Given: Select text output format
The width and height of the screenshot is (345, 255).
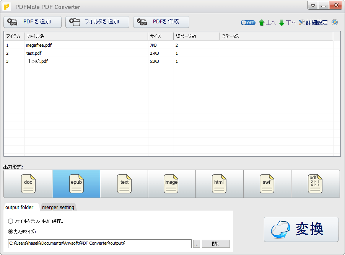Looking at the screenshot, I should tap(124, 184).
